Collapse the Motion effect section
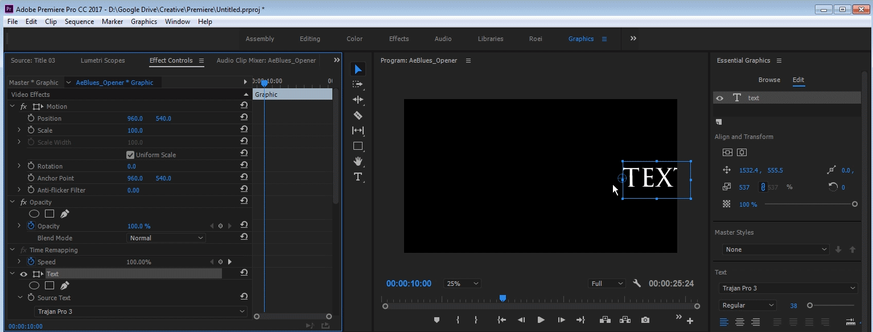 12,106
